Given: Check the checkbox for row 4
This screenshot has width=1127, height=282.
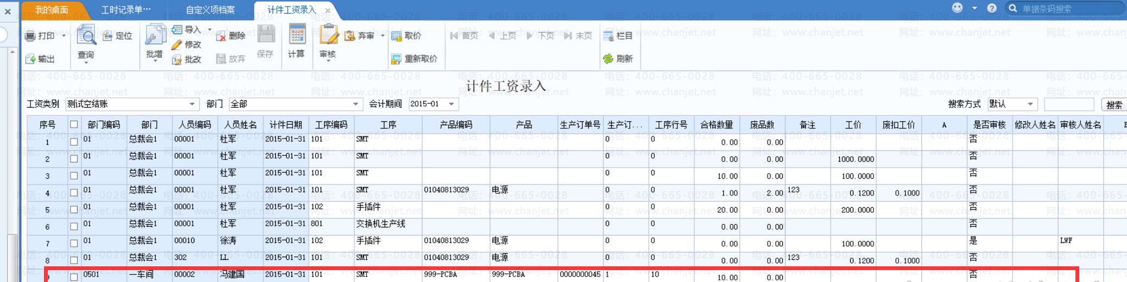Looking at the screenshot, I should (74, 193).
